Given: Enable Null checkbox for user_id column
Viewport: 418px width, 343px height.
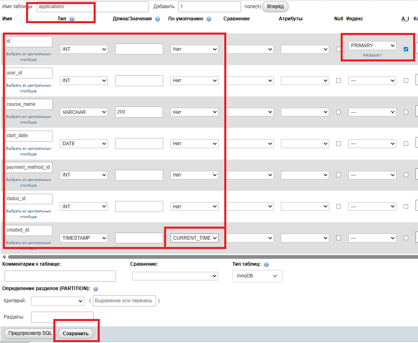Looking at the screenshot, I should click(338, 81).
